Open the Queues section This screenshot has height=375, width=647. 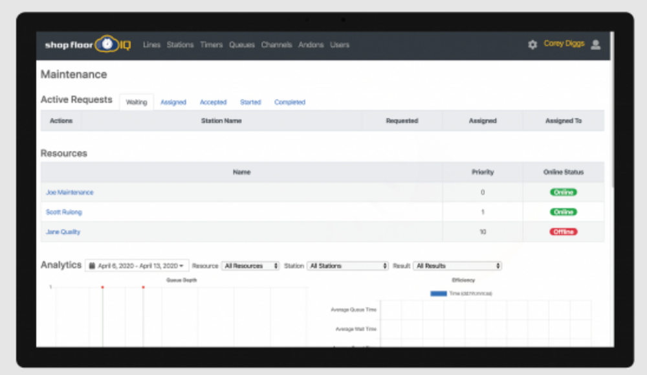point(242,45)
